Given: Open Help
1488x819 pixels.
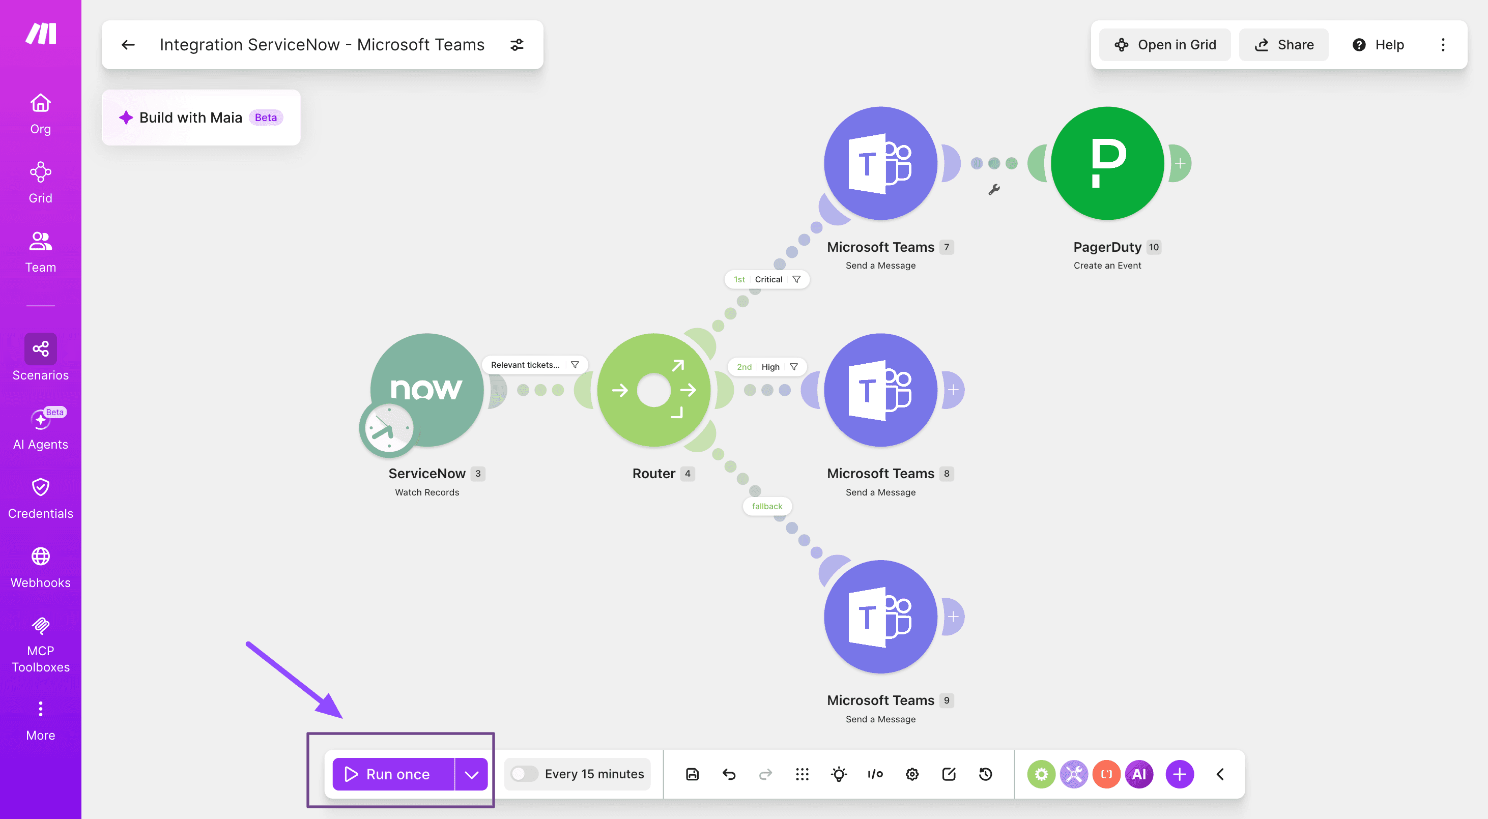Looking at the screenshot, I should [x=1378, y=44].
